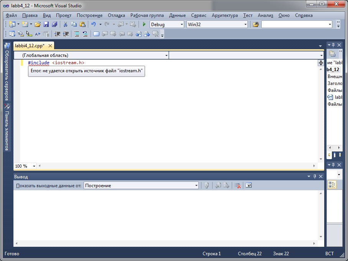Open file with the folder icon
Viewport: 348px width, 261px height.
(37, 24)
